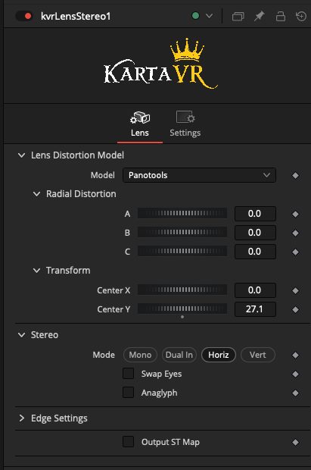Image resolution: width=311 pixels, height=470 pixels.
Task: Enable the Output ST Map checkbox
Action: click(x=129, y=442)
